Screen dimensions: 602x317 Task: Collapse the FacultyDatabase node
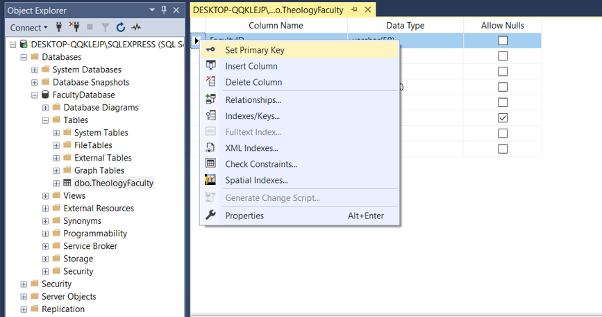pos(34,95)
